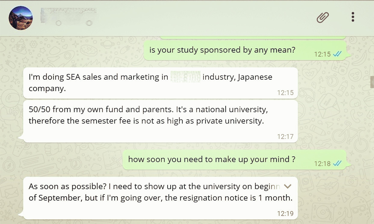
Task: Click the paperclip attach icon
Action: (x=323, y=17)
